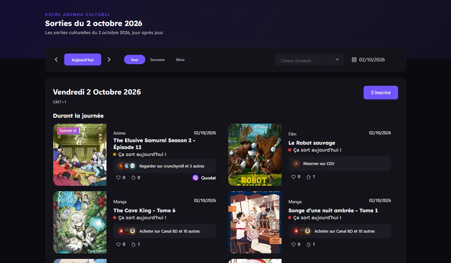Click flame icon on The Cave King card
This screenshot has width=451, height=263.
pyautogui.click(x=133, y=244)
